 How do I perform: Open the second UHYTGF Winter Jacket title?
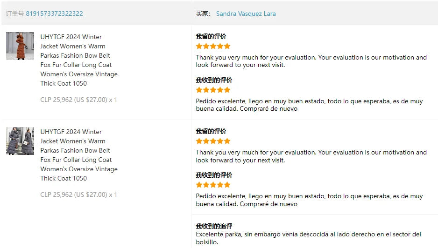click(78, 155)
